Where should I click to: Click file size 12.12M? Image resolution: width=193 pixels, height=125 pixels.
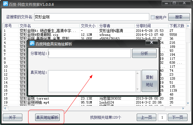pyautogui.click(x=87, y=35)
